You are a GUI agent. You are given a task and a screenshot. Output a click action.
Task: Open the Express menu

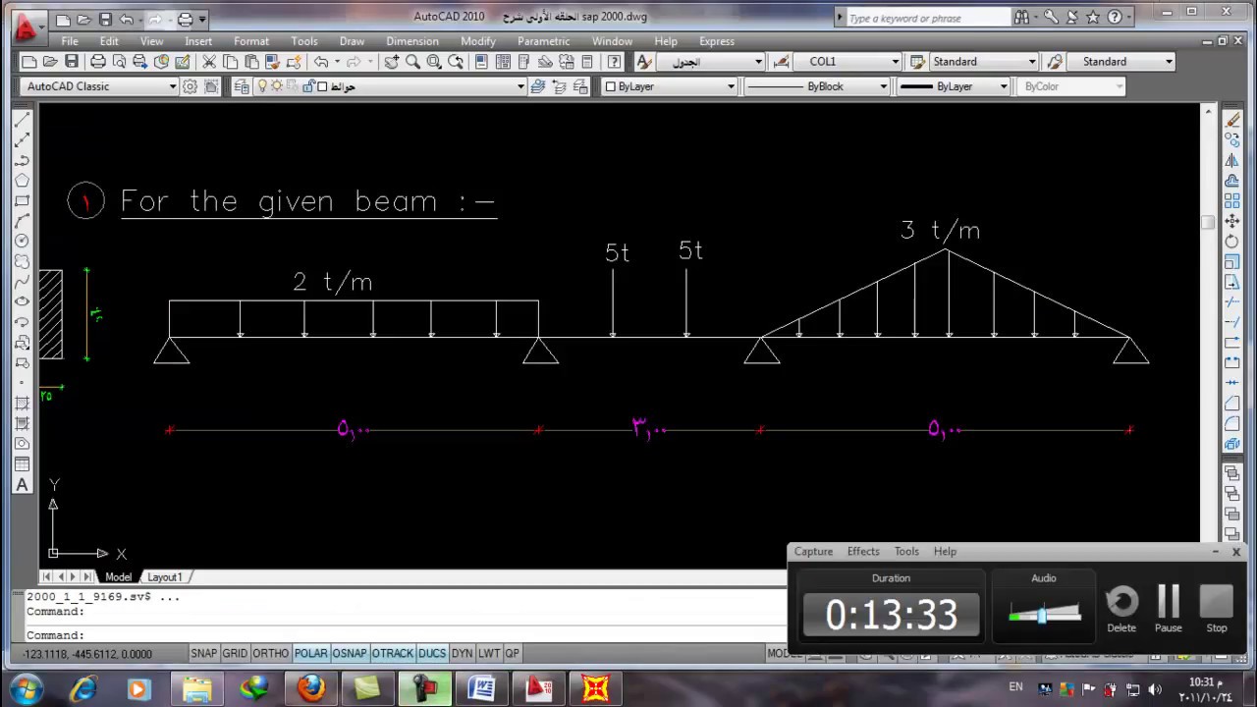[x=717, y=41]
